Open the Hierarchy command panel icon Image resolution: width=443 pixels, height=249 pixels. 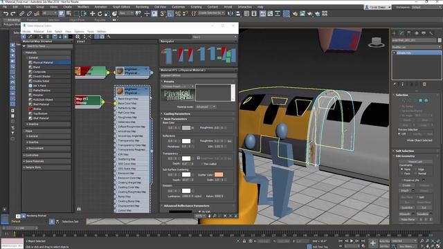[409, 33]
